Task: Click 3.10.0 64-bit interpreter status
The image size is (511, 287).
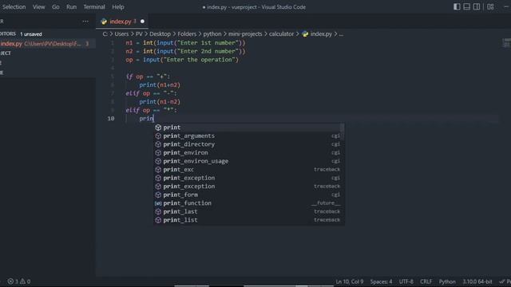Action: [477, 281]
